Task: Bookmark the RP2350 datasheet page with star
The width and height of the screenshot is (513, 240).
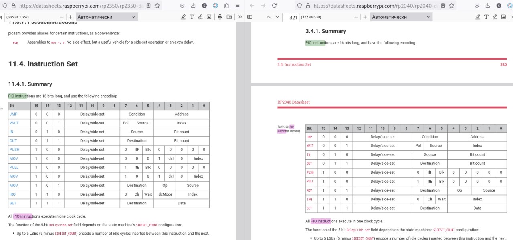Action: (x=157, y=6)
